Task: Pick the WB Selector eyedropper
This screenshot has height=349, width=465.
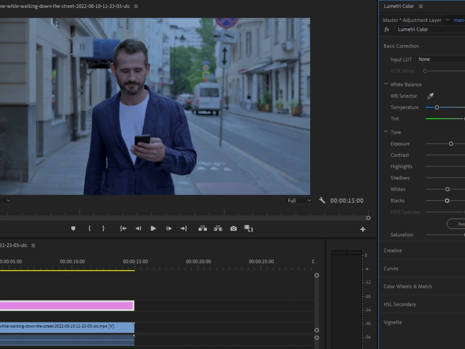Action: tap(430, 96)
